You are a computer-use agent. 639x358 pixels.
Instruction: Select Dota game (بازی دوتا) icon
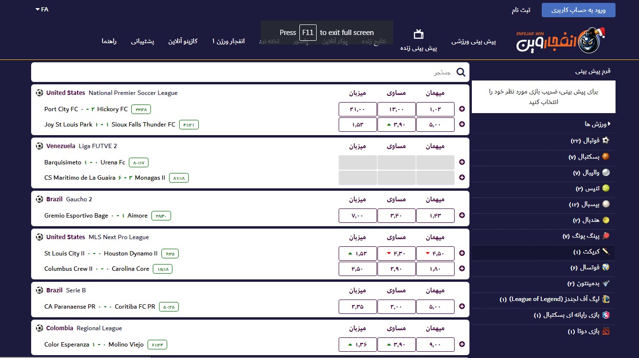606,331
